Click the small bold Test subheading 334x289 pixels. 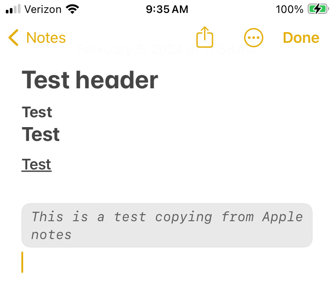click(37, 112)
